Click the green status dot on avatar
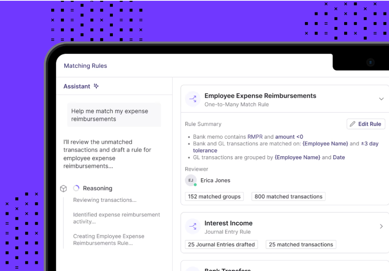The width and height of the screenshot is (389, 271). tap(195, 185)
